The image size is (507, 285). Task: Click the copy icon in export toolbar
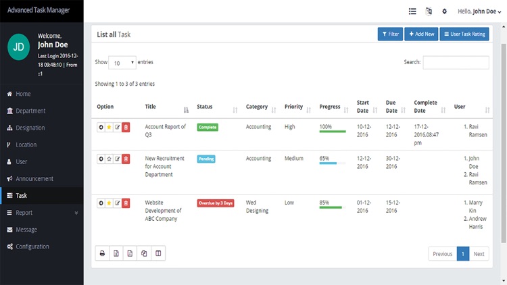144,253
